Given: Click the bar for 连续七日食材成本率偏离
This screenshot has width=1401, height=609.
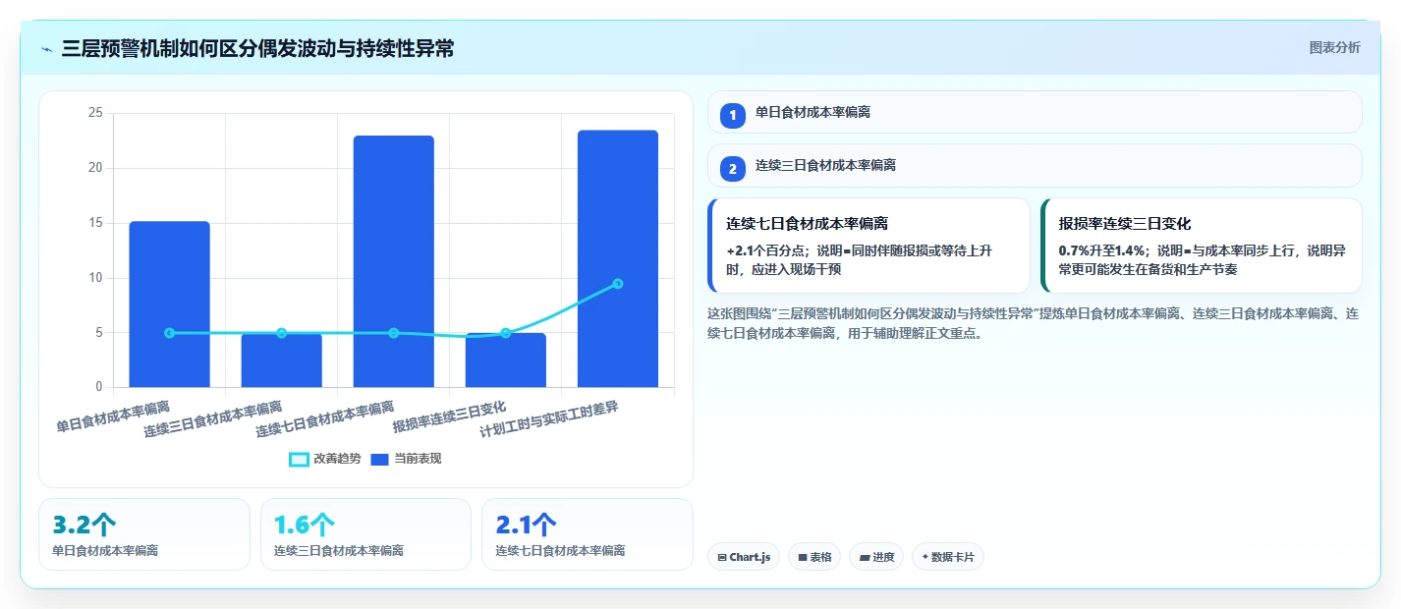Looking at the screenshot, I should coord(393,261).
